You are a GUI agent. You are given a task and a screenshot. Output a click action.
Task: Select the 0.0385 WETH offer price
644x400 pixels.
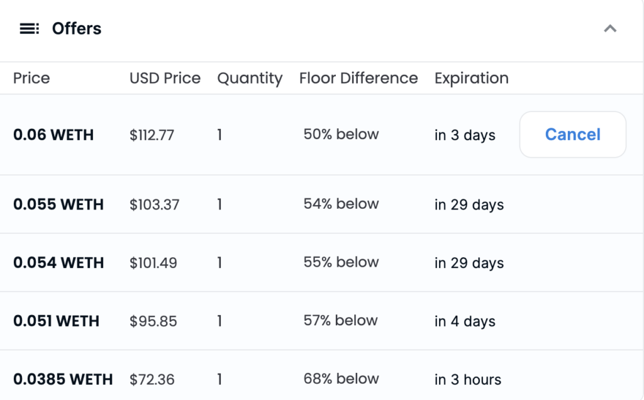pyautogui.click(x=63, y=379)
